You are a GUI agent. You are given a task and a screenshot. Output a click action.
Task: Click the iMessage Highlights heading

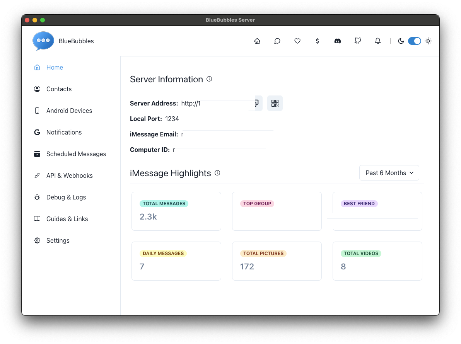171,173
